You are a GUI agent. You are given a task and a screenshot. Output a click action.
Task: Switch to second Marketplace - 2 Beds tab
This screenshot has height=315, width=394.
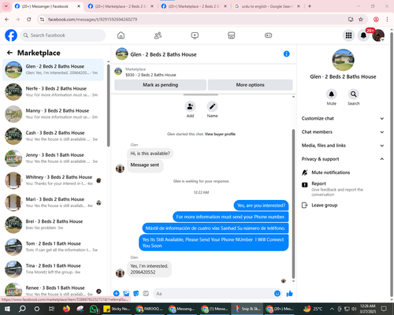click(121, 6)
